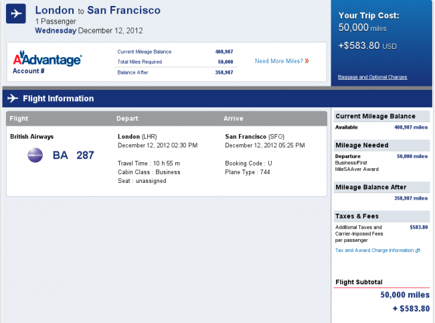435x323 pixels.
Task: Click the oneworld alliance logo
Action: (x=33, y=155)
